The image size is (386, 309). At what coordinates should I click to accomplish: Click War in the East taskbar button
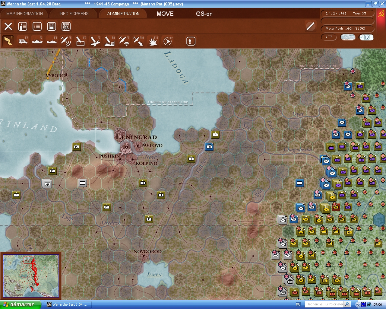(x=68, y=304)
